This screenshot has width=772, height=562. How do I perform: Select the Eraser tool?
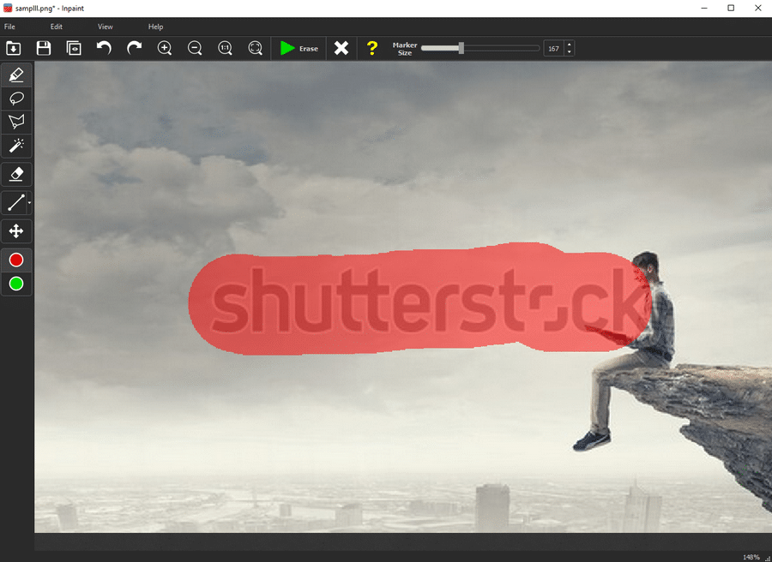click(16, 174)
